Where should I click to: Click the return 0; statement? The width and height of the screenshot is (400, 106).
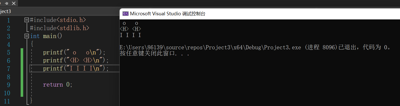click(x=58, y=85)
